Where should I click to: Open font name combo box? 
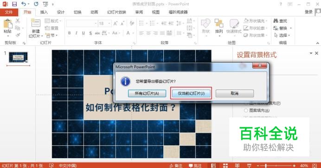pos(82,24)
